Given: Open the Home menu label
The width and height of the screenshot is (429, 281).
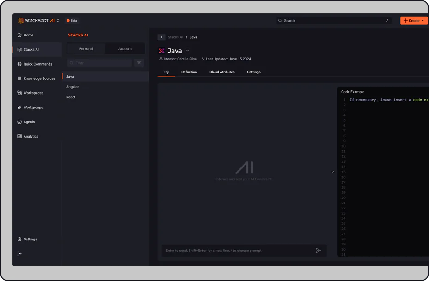Looking at the screenshot, I should click(29, 35).
